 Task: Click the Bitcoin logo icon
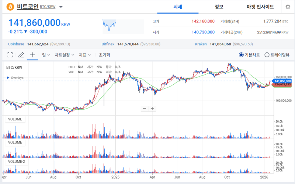[10, 7]
